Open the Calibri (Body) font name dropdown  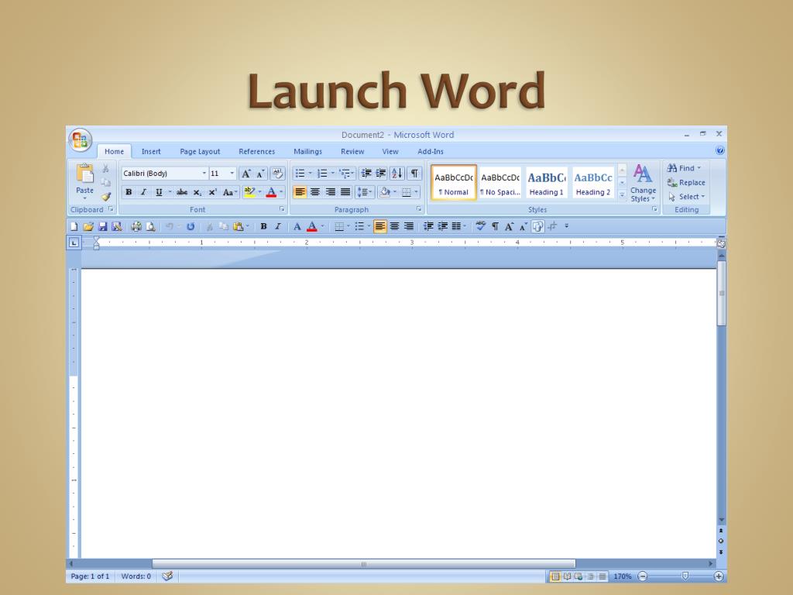pyautogui.click(x=204, y=174)
